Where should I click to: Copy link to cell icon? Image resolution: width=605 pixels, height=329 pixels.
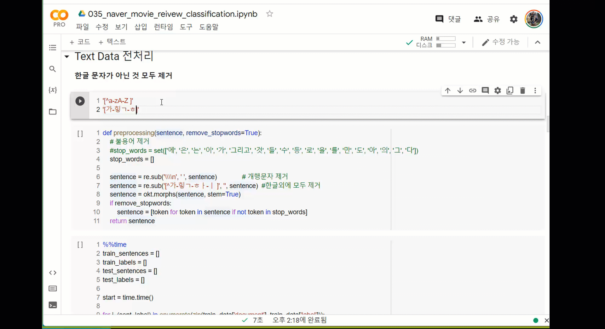473,91
